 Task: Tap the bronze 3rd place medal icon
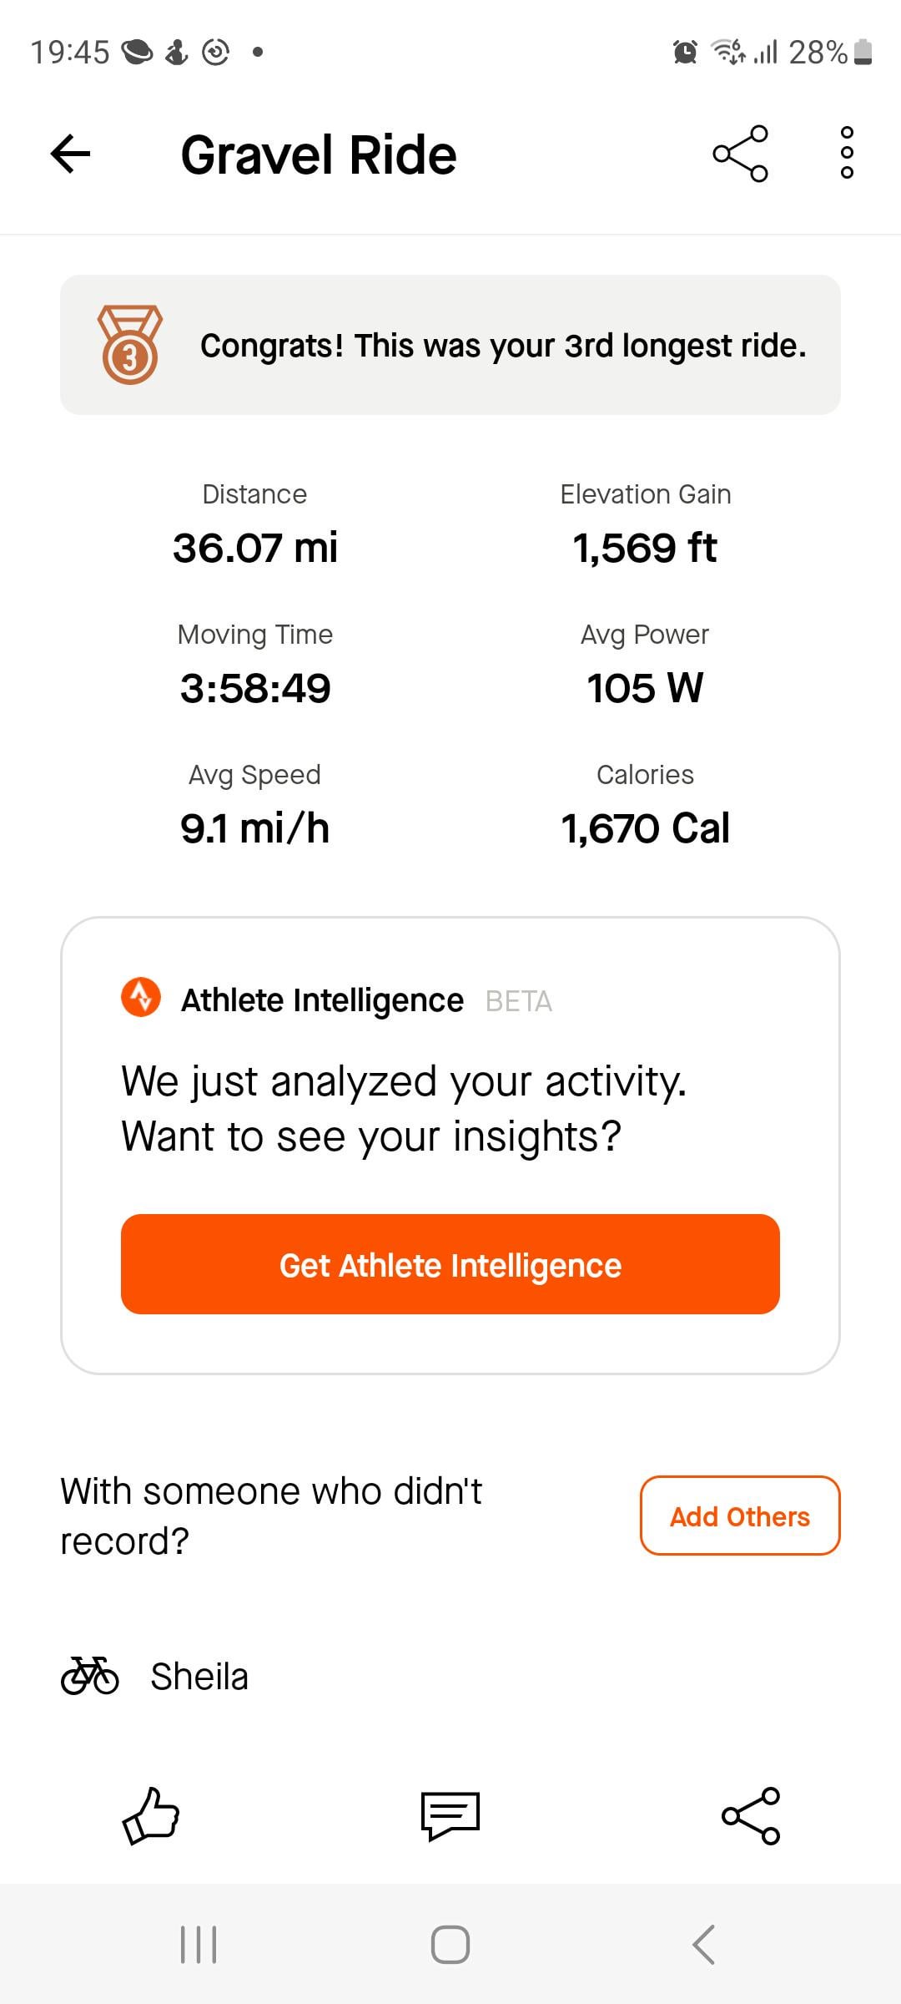point(130,345)
